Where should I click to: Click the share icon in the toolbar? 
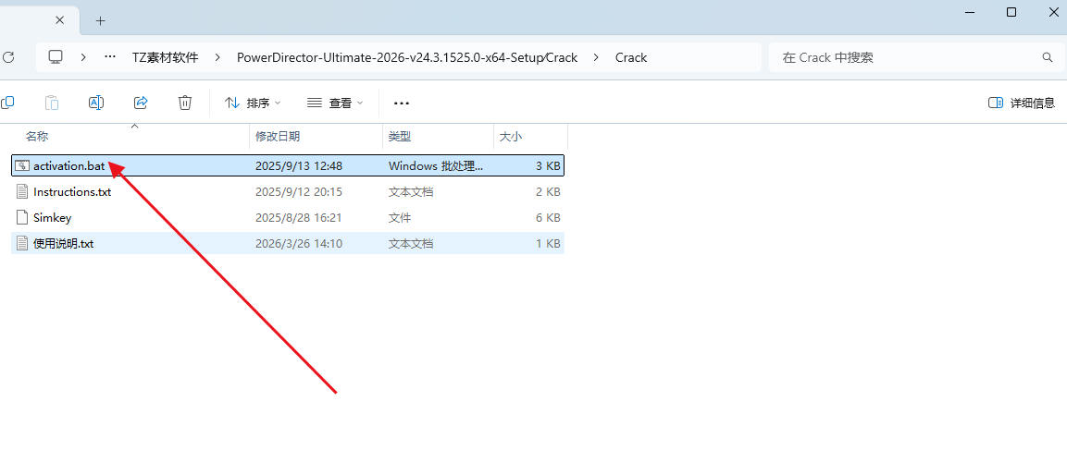tap(141, 103)
